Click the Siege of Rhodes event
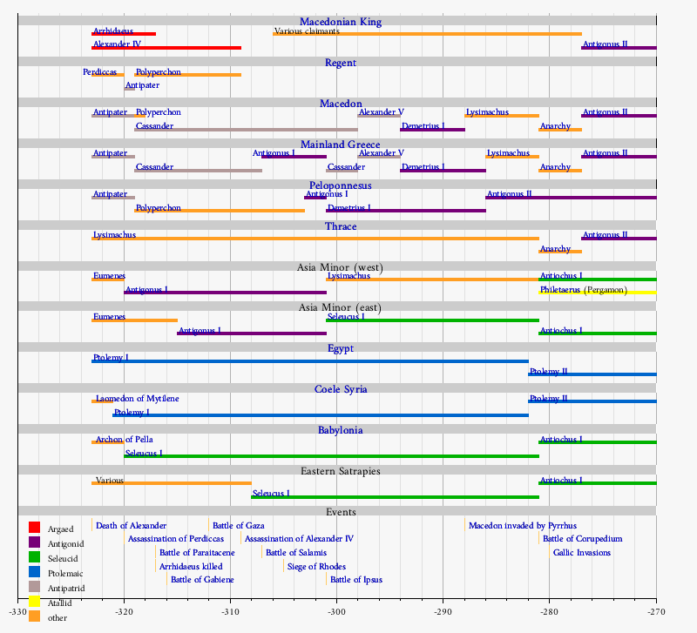The height and width of the screenshot is (633, 697). coord(316,567)
